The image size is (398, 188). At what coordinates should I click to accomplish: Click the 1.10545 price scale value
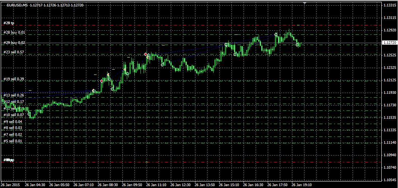pos(389,180)
